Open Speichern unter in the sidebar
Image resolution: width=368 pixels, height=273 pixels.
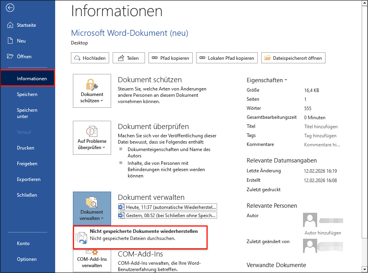[x=28, y=113]
